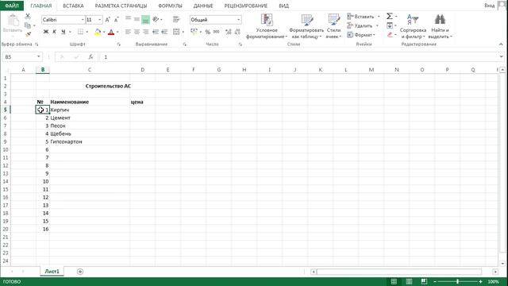
Task: Apply comma style (000)
Action: 217,32
